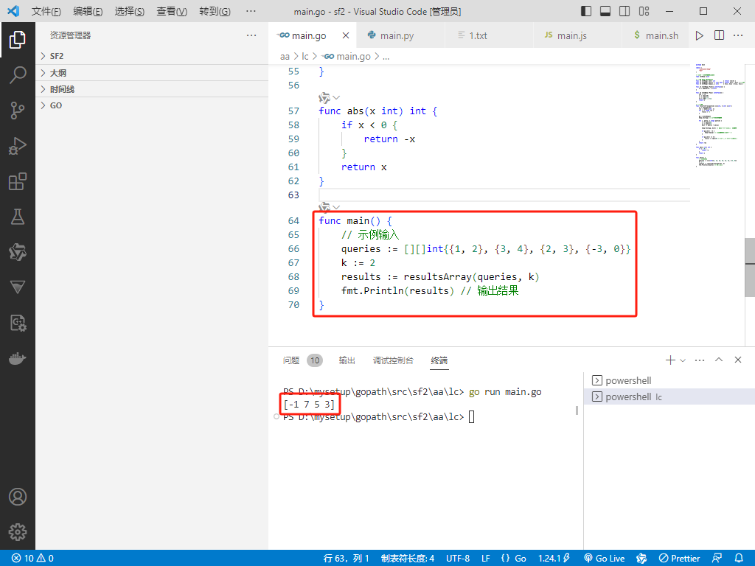Open the code lens dropdown above main

click(x=336, y=207)
